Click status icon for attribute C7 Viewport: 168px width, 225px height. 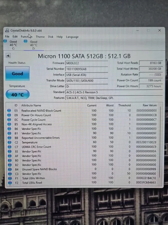(10, 147)
